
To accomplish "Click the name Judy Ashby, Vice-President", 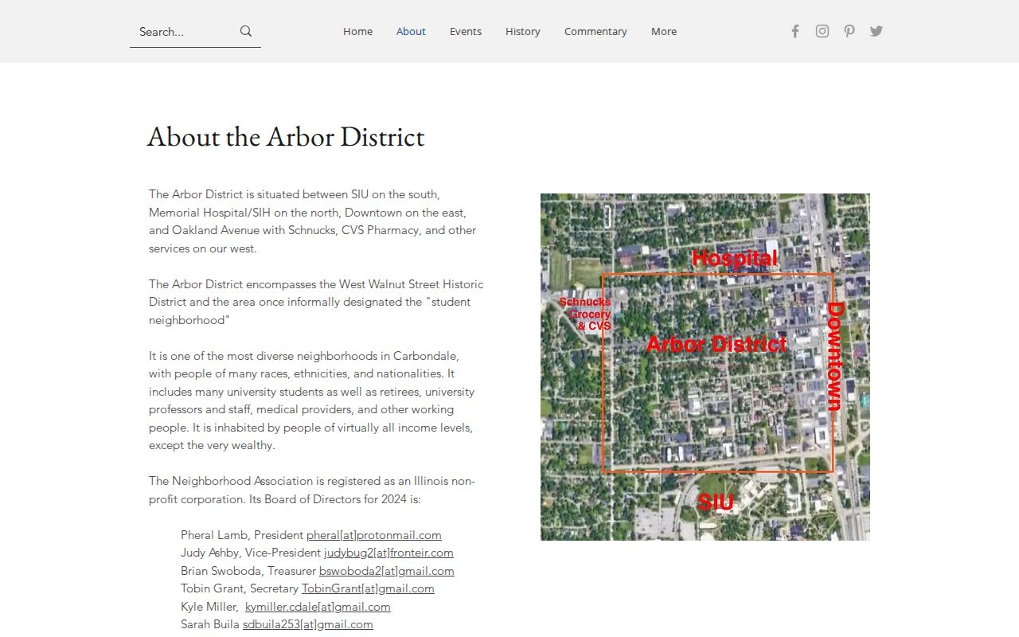I will coord(251,553).
